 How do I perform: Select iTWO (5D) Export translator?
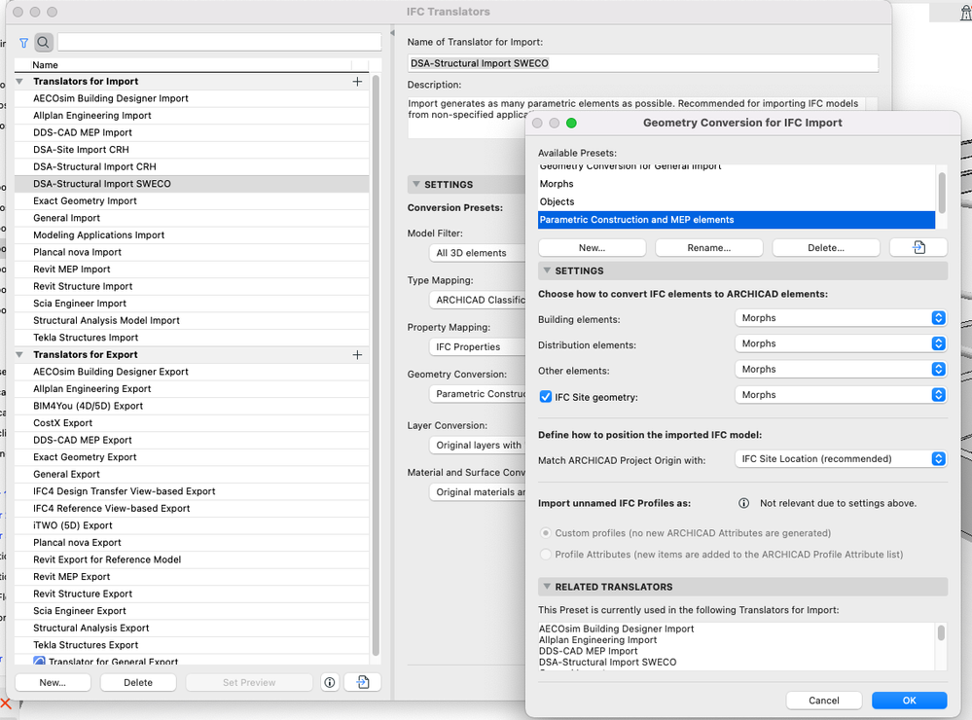click(192, 525)
